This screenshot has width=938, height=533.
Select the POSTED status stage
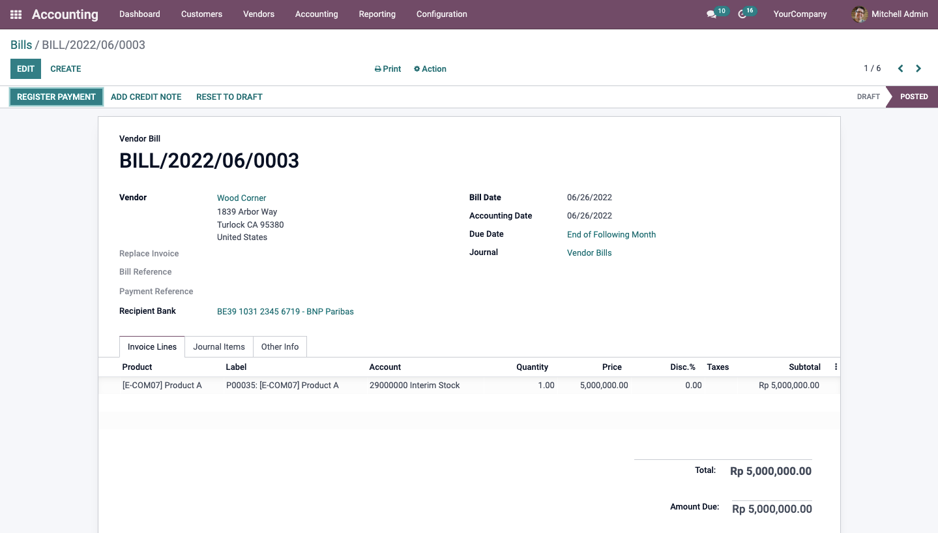(x=914, y=97)
